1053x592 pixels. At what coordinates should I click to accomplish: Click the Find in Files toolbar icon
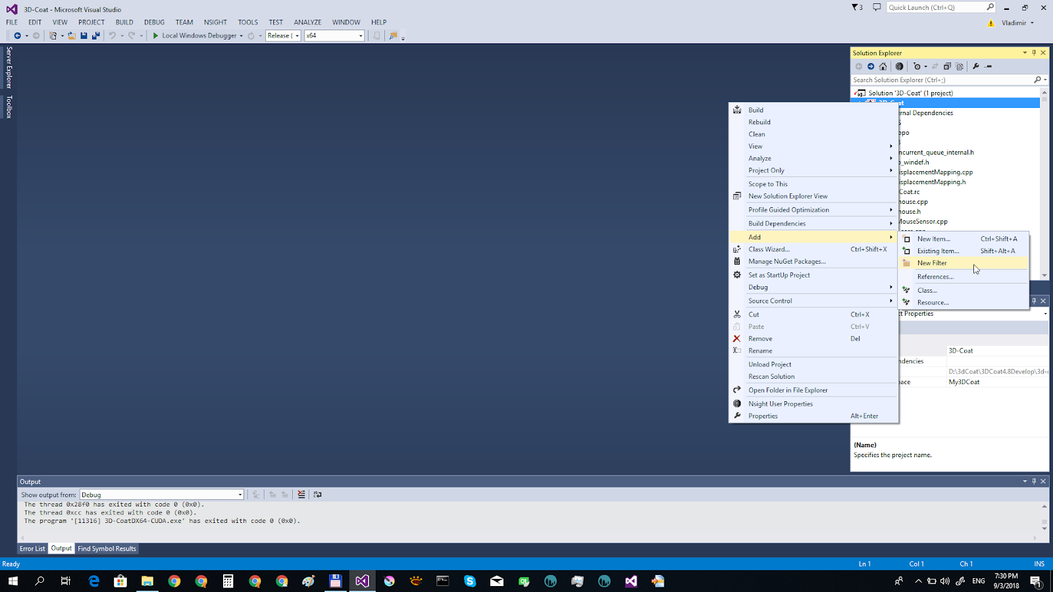point(393,36)
